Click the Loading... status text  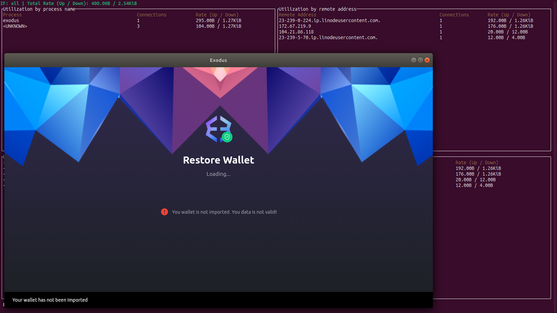(219, 174)
